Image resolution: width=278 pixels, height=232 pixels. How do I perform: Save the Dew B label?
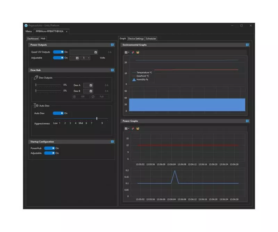pyautogui.click(x=91, y=91)
